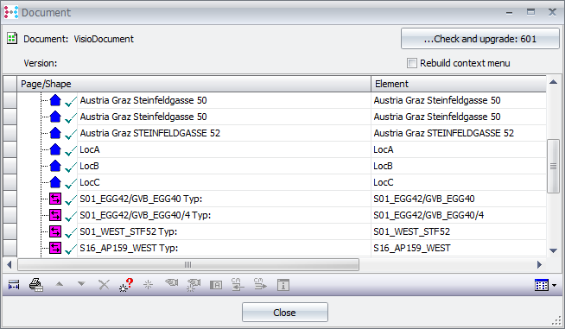Select tree item LocB

tap(89, 166)
